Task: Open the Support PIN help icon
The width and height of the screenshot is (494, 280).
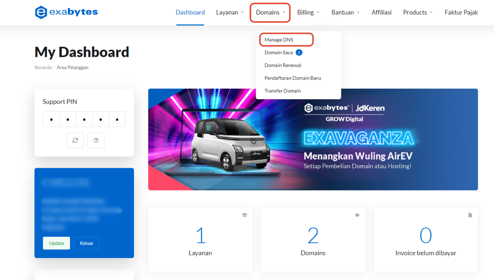Action: (x=96, y=140)
